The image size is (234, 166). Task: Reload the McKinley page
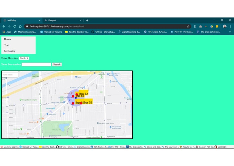(14, 27)
